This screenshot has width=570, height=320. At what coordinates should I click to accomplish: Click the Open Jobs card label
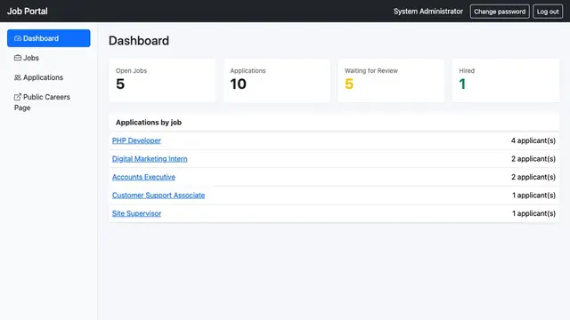point(131,71)
